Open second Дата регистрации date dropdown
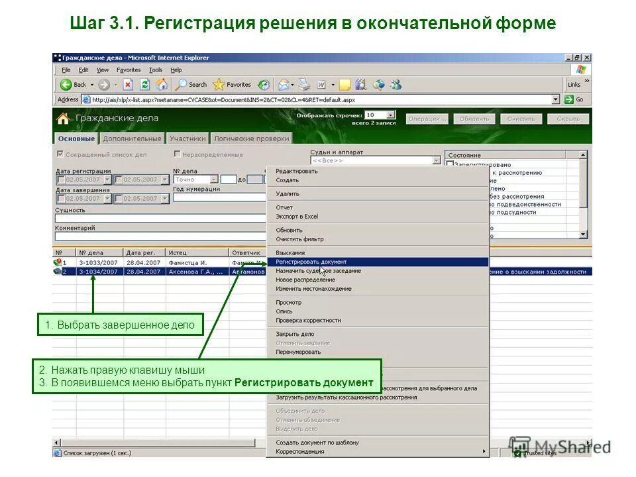636x477 pixels. point(165,180)
